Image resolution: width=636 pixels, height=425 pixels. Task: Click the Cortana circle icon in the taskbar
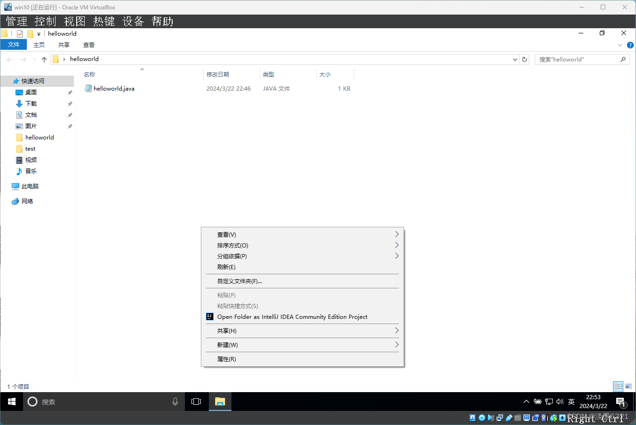coord(32,402)
